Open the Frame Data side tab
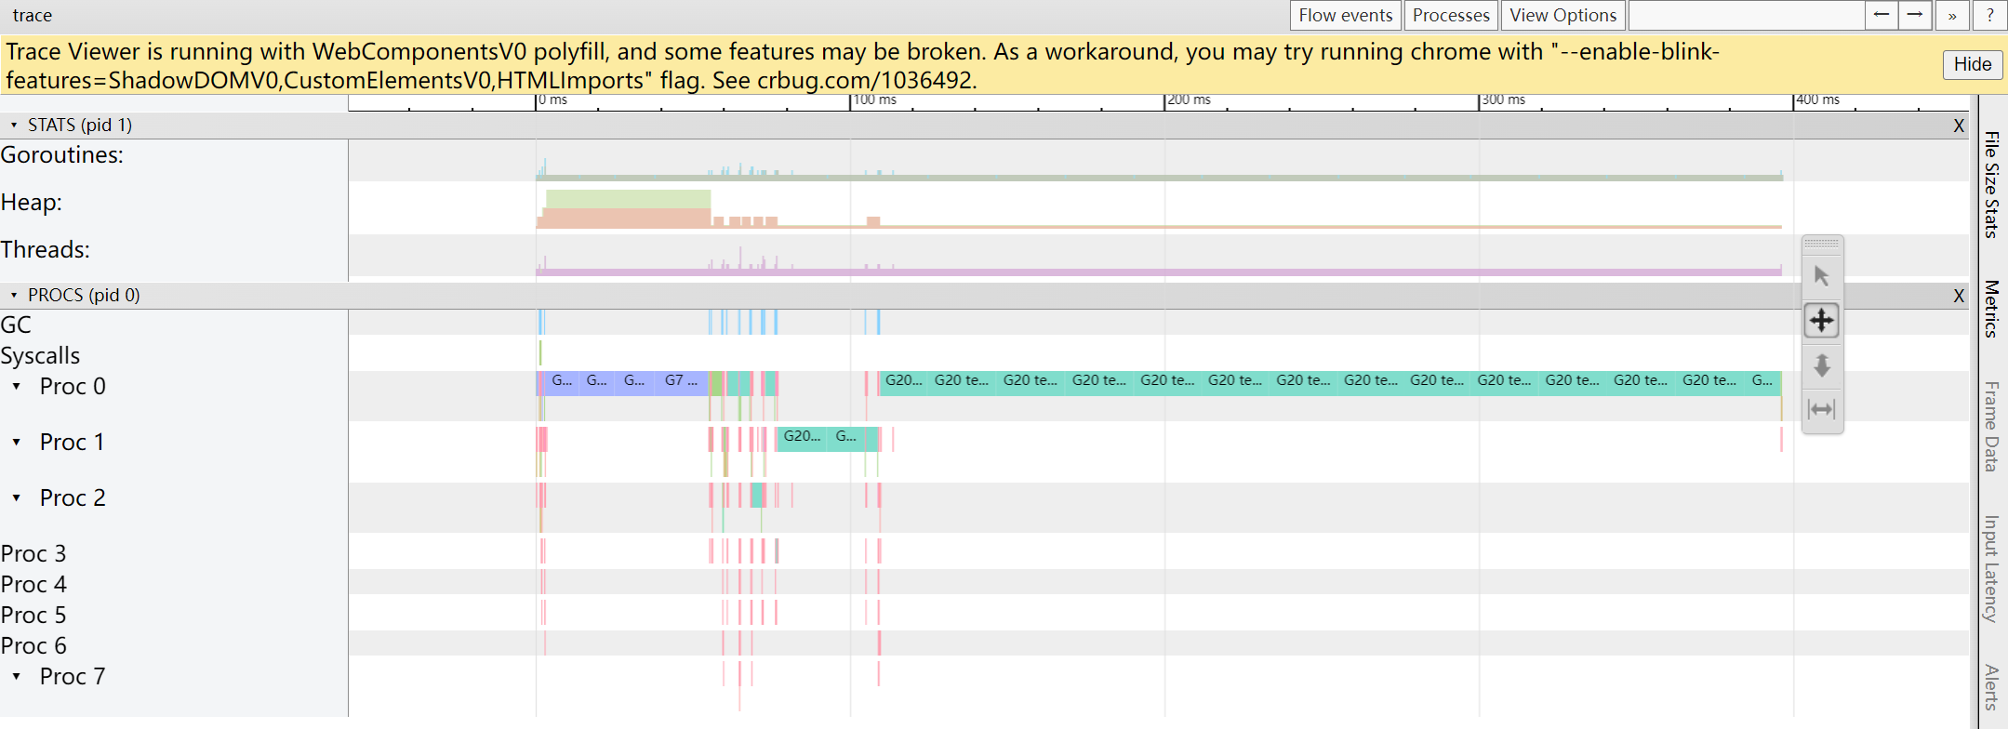Image resolution: width=2008 pixels, height=729 pixels. click(1991, 426)
